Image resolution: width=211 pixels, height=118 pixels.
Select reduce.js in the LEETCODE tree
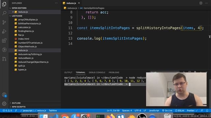coord(23,50)
